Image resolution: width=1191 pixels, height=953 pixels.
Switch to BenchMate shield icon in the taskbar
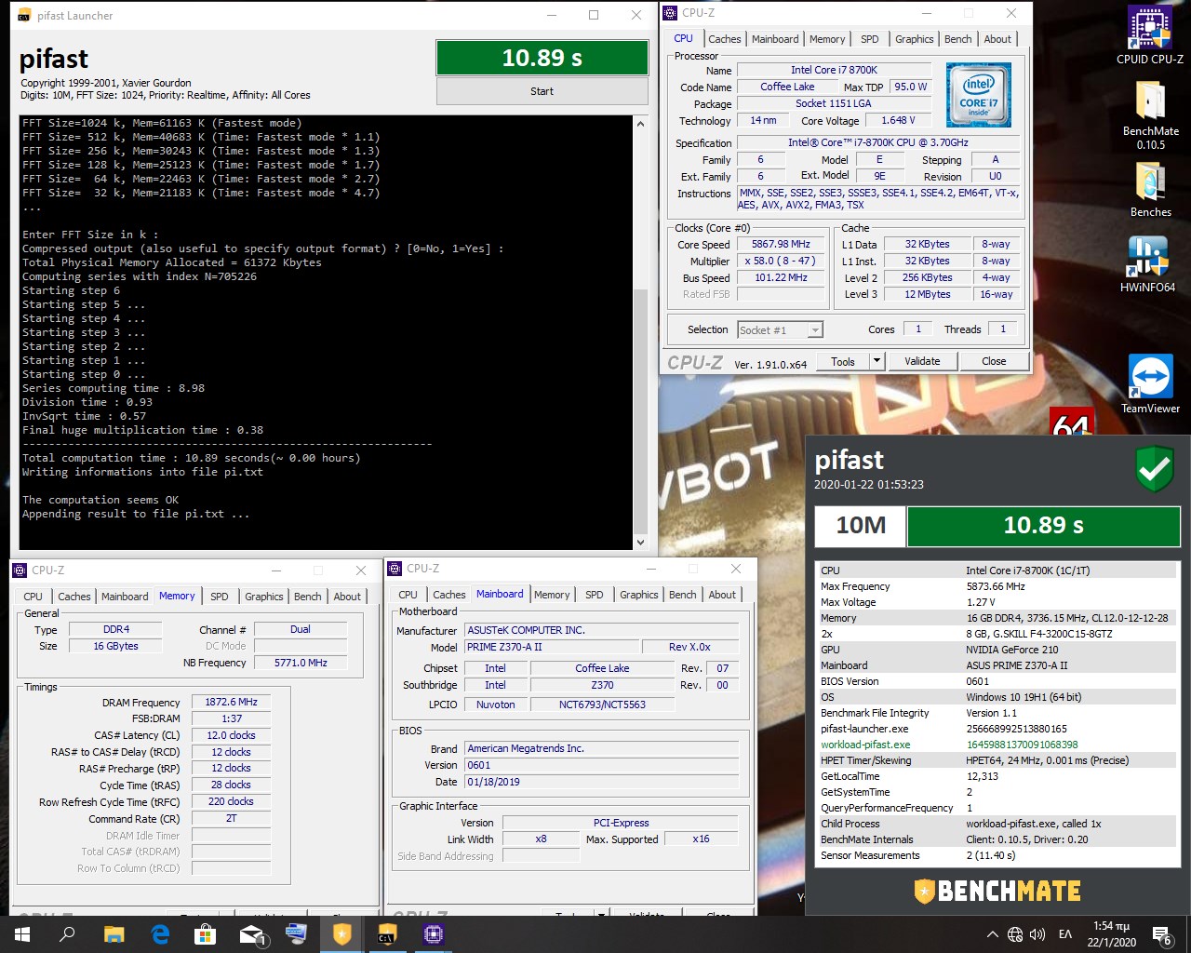pyautogui.click(x=342, y=934)
